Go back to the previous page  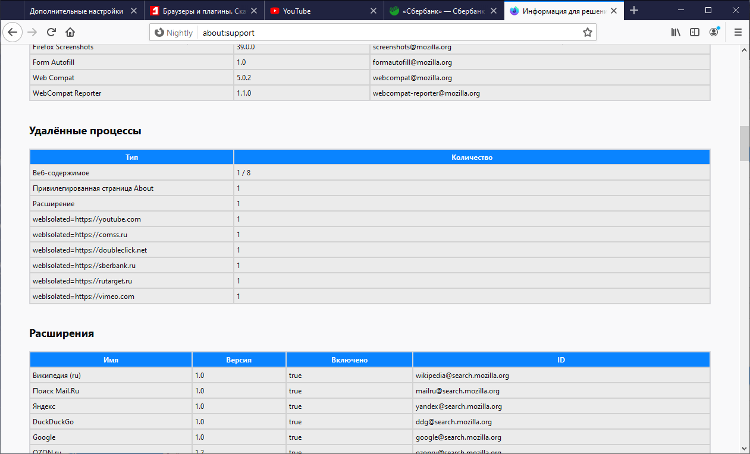[x=12, y=32]
